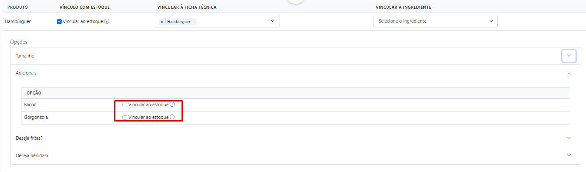Open the ficha técnica dropdown arrow
Screen dimensions: 586x172
pyautogui.click(x=272, y=21)
